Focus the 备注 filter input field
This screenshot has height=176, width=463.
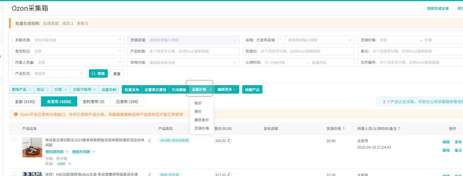411,51
